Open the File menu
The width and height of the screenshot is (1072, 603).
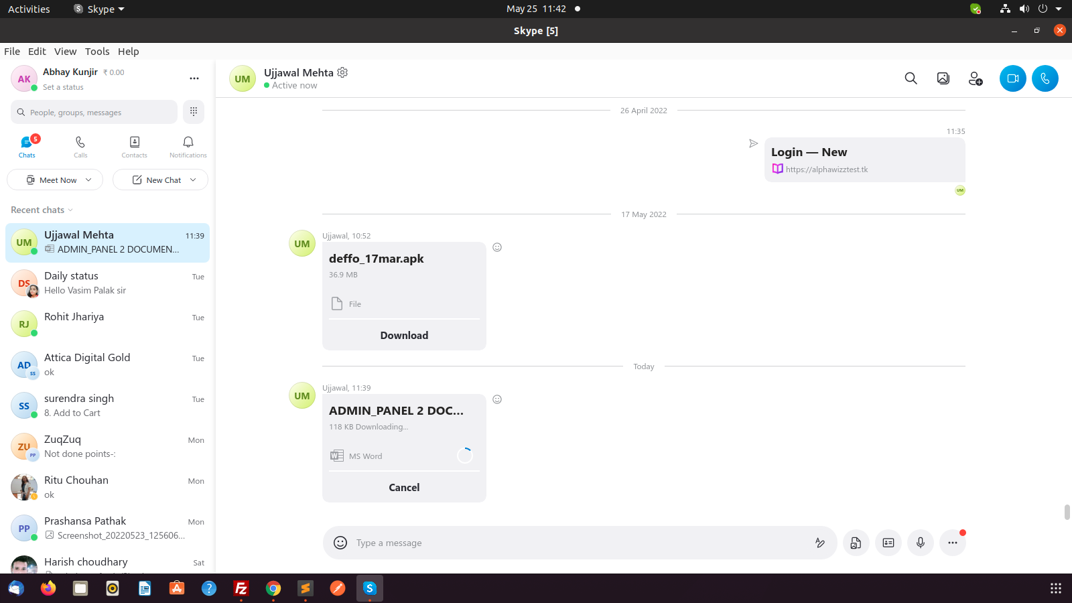(x=12, y=52)
